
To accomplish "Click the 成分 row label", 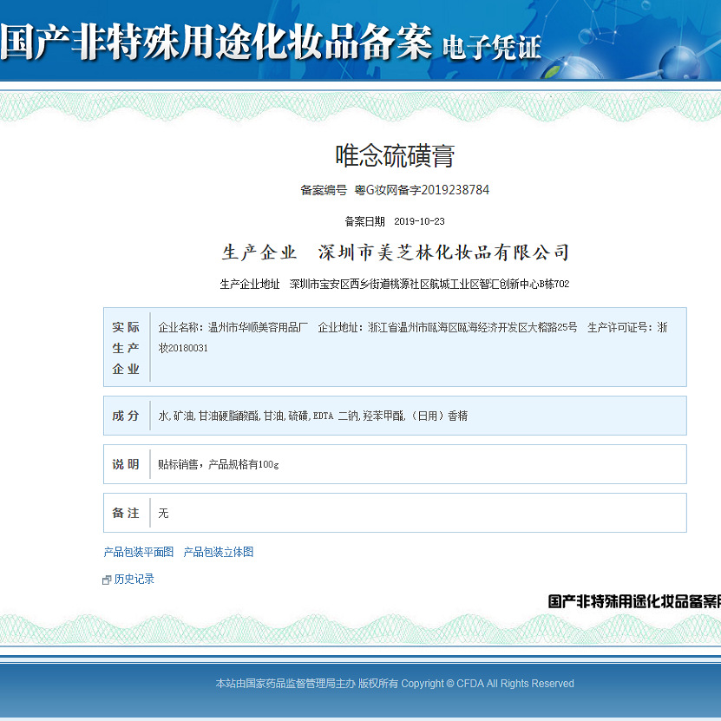I will click(126, 416).
